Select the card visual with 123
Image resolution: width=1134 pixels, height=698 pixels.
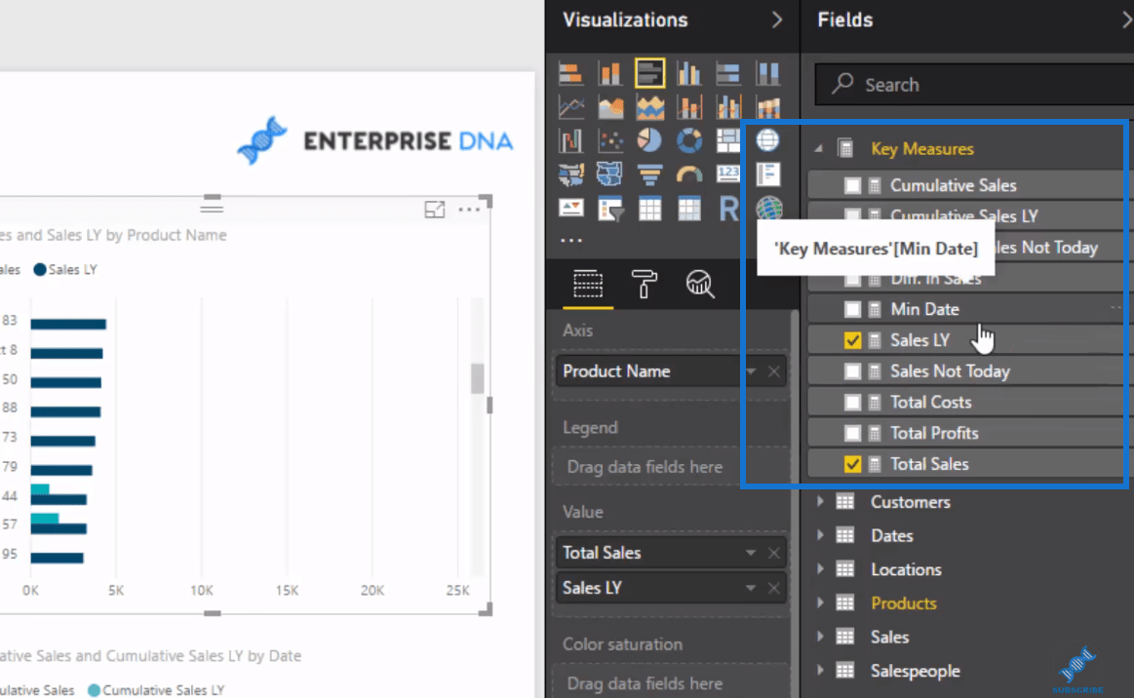pyautogui.click(x=728, y=174)
